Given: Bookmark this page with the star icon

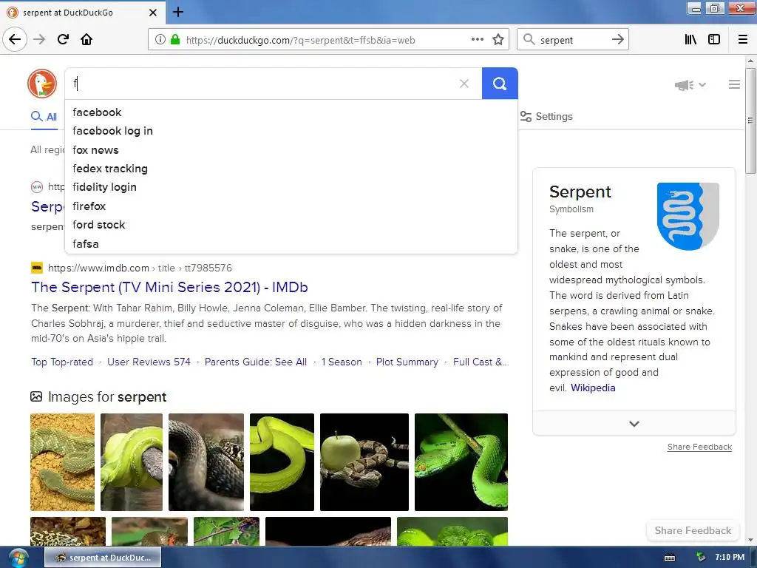Looking at the screenshot, I should tap(498, 40).
